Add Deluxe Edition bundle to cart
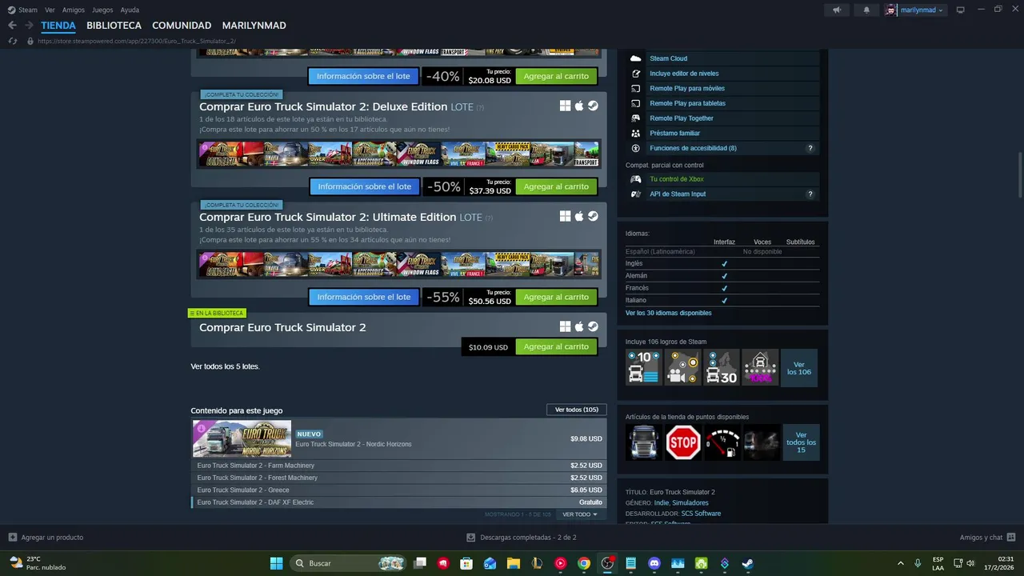Screen dimensions: 1024x576 click(x=556, y=186)
